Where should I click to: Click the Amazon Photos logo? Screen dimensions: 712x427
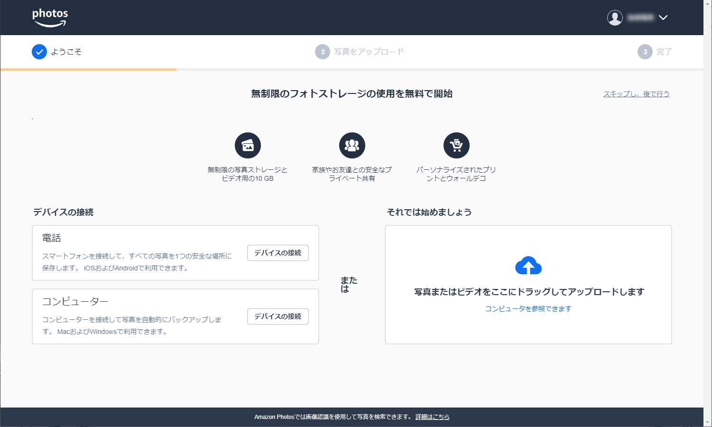click(50, 18)
